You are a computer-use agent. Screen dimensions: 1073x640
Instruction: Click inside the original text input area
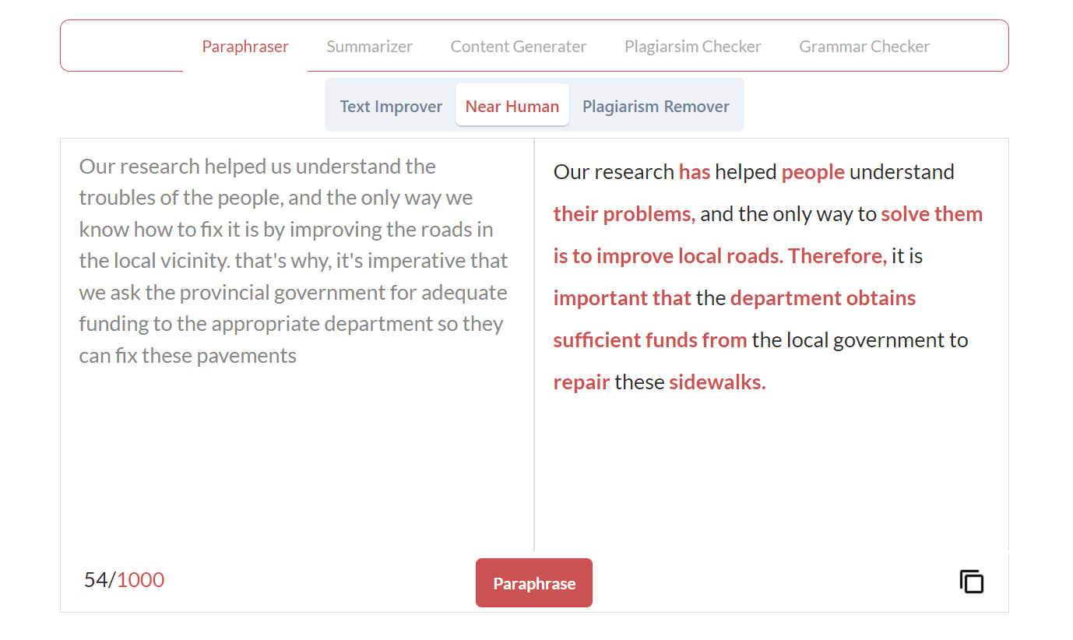tap(297, 345)
